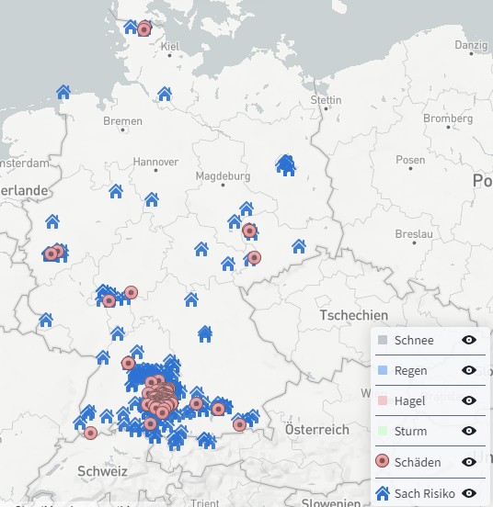Hide the Hagel layer
The height and width of the screenshot is (507, 493).
tap(469, 400)
